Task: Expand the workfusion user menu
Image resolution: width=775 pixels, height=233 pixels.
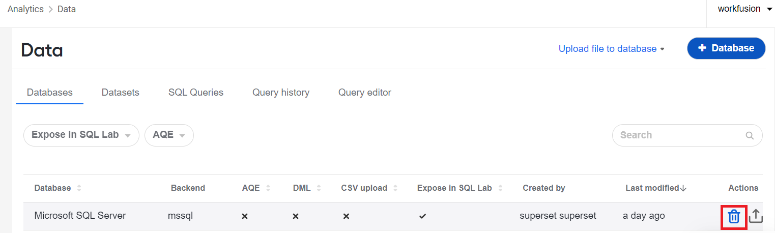Action: pos(745,9)
